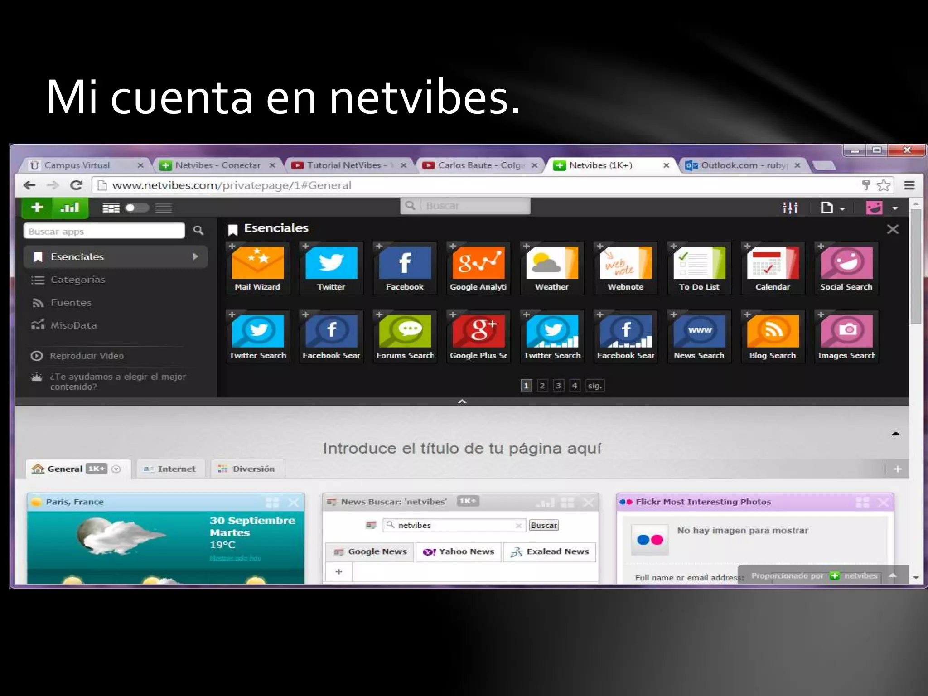Expand the Proporcionado por netvibes bar
928x696 pixels.
coord(893,575)
